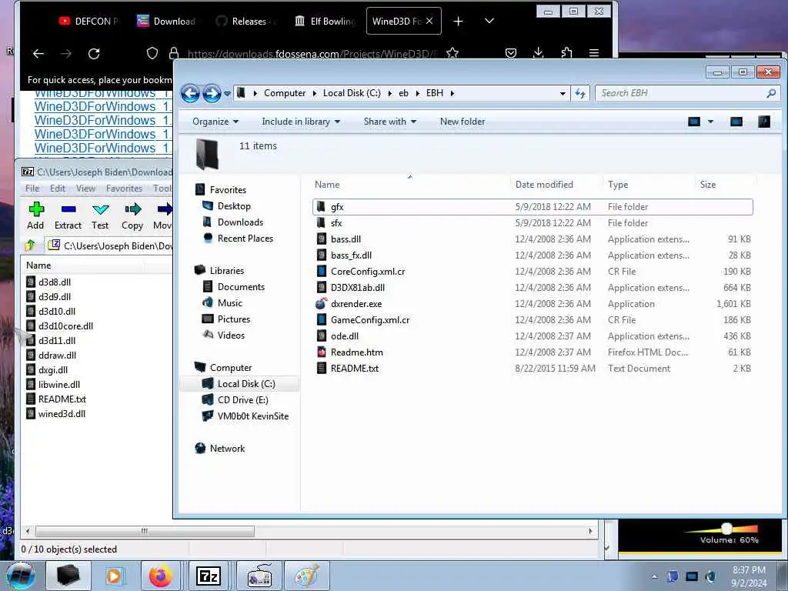788x591 pixels.
Task: Open the address bar history dropdown
Action: pyautogui.click(x=563, y=93)
